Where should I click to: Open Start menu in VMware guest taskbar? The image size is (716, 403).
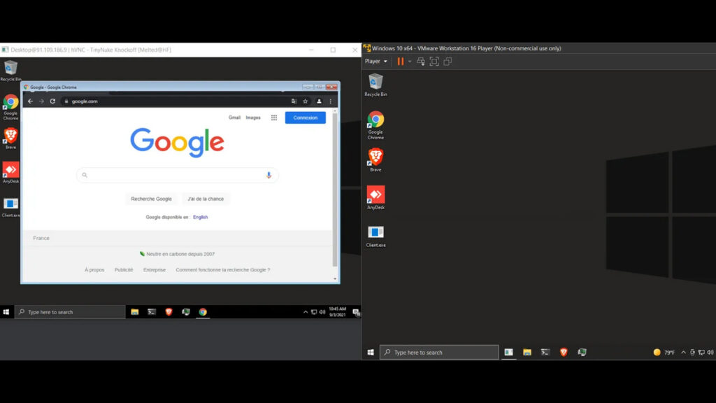tap(371, 353)
